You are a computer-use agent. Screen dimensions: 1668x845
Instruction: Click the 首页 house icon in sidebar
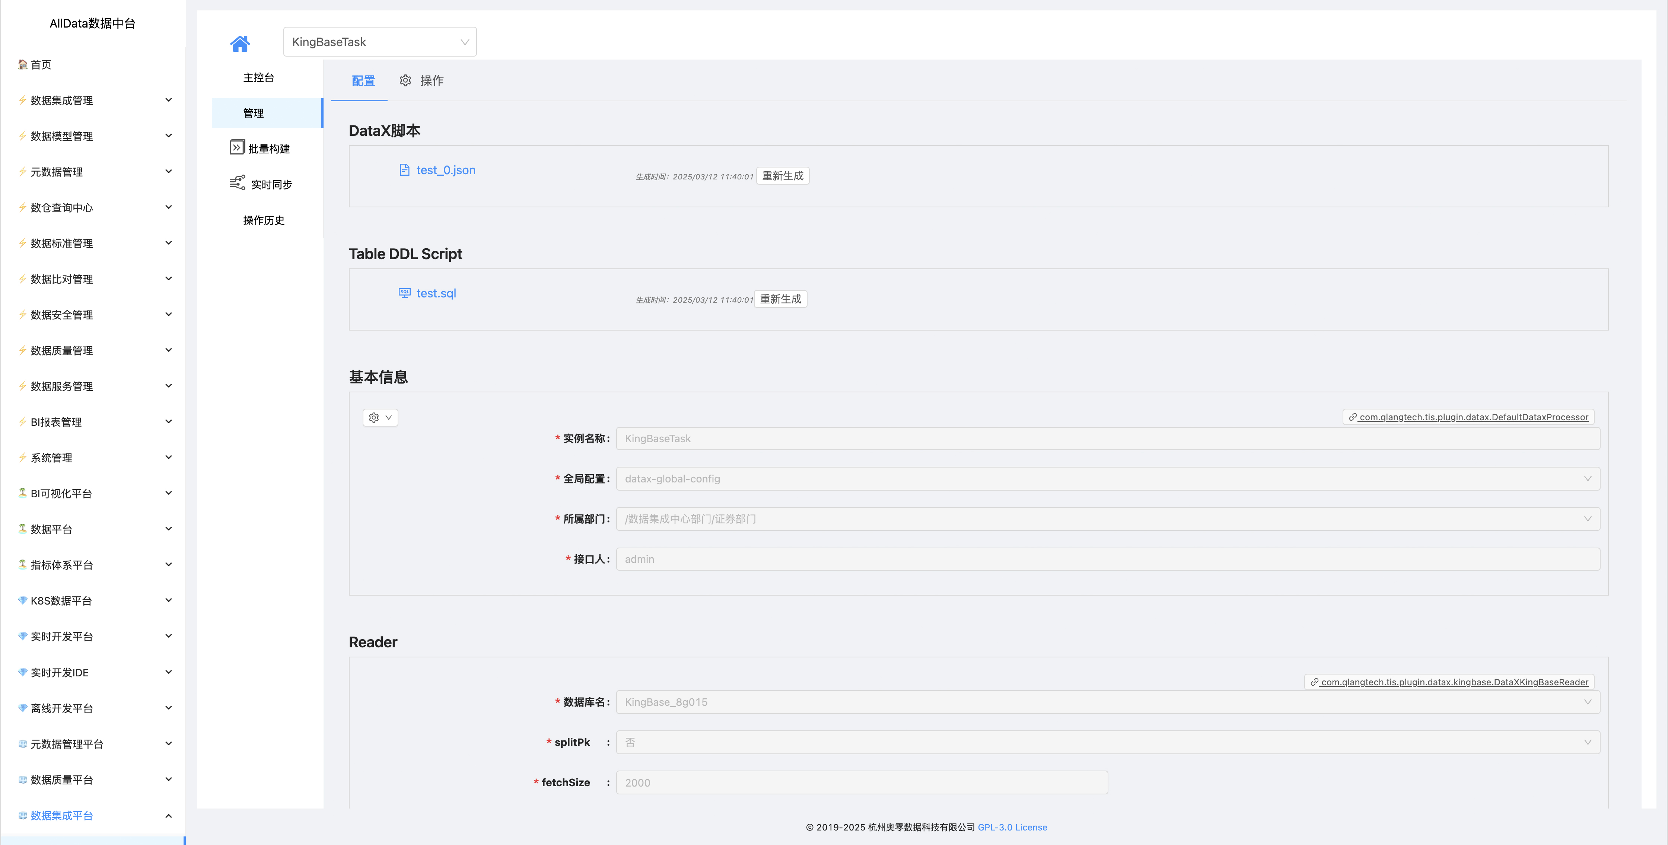(x=23, y=64)
